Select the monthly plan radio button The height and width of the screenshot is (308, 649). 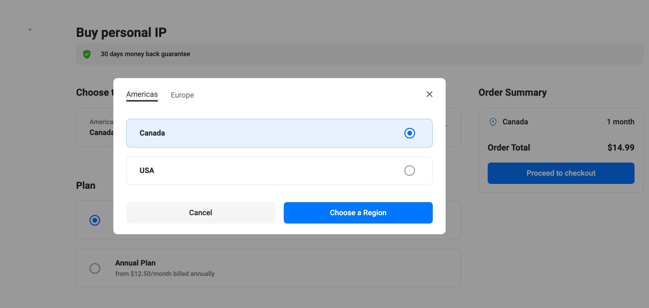95,220
